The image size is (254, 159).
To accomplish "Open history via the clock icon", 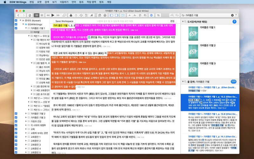I will (76, 15).
